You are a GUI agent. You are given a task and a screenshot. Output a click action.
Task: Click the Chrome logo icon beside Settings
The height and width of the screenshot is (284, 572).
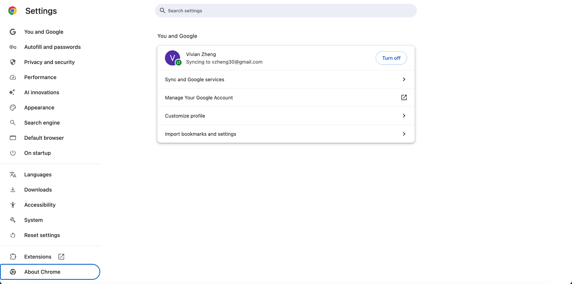coord(12,11)
